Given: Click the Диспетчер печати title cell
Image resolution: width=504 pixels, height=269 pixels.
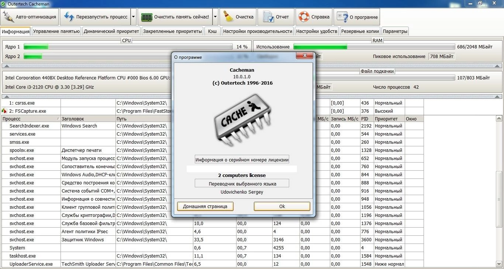Looking at the screenshot, I should 88,150.
